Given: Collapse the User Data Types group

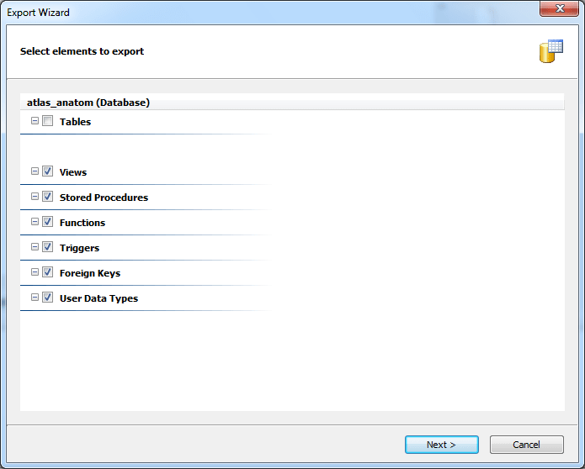Looking at the screenshot, I should pyautogui.click(x=35, y=298).
